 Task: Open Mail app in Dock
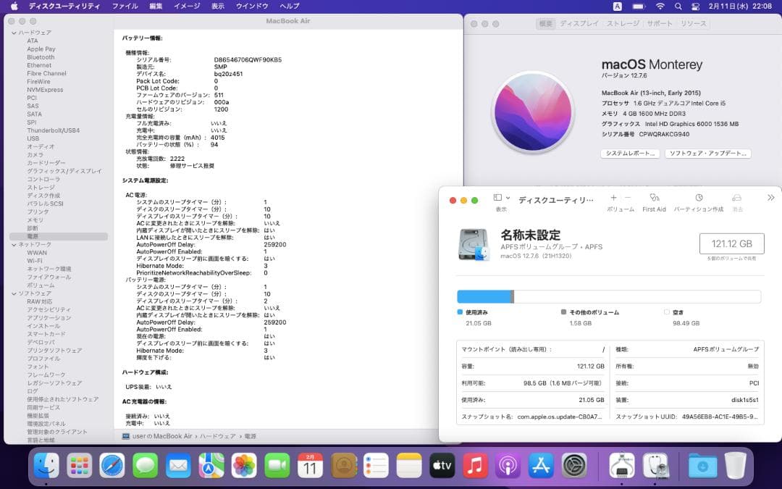click(x=178, y=466)
